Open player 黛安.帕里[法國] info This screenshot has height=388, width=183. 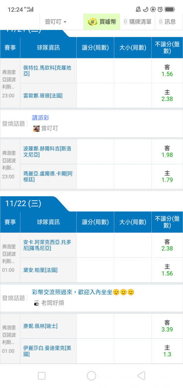point(41,270)
